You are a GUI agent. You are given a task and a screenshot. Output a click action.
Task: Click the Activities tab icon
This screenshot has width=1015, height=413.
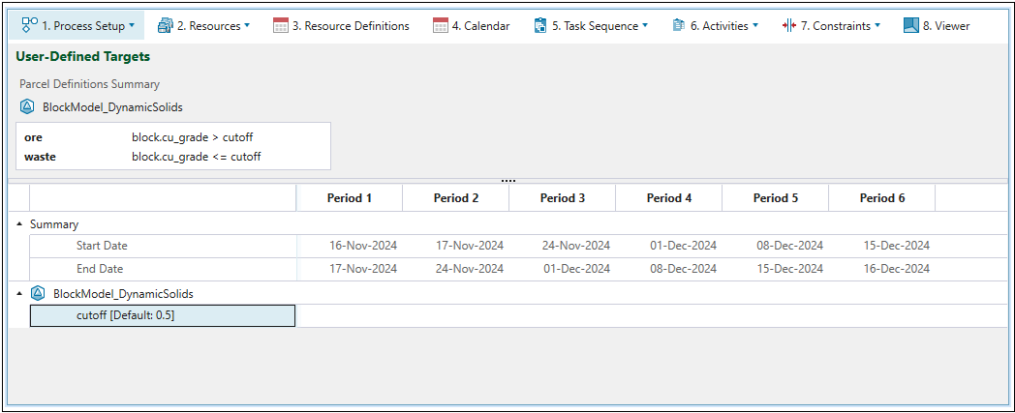[679, 25]
